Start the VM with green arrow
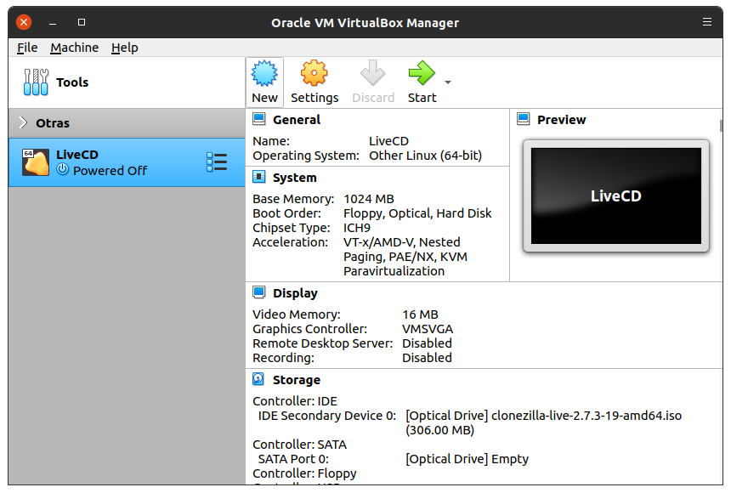The width and height of the screenshot is (731, 493). coord(421,74)
